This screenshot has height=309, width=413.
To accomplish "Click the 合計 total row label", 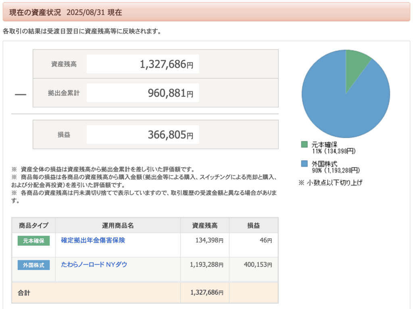I will 24,293.
